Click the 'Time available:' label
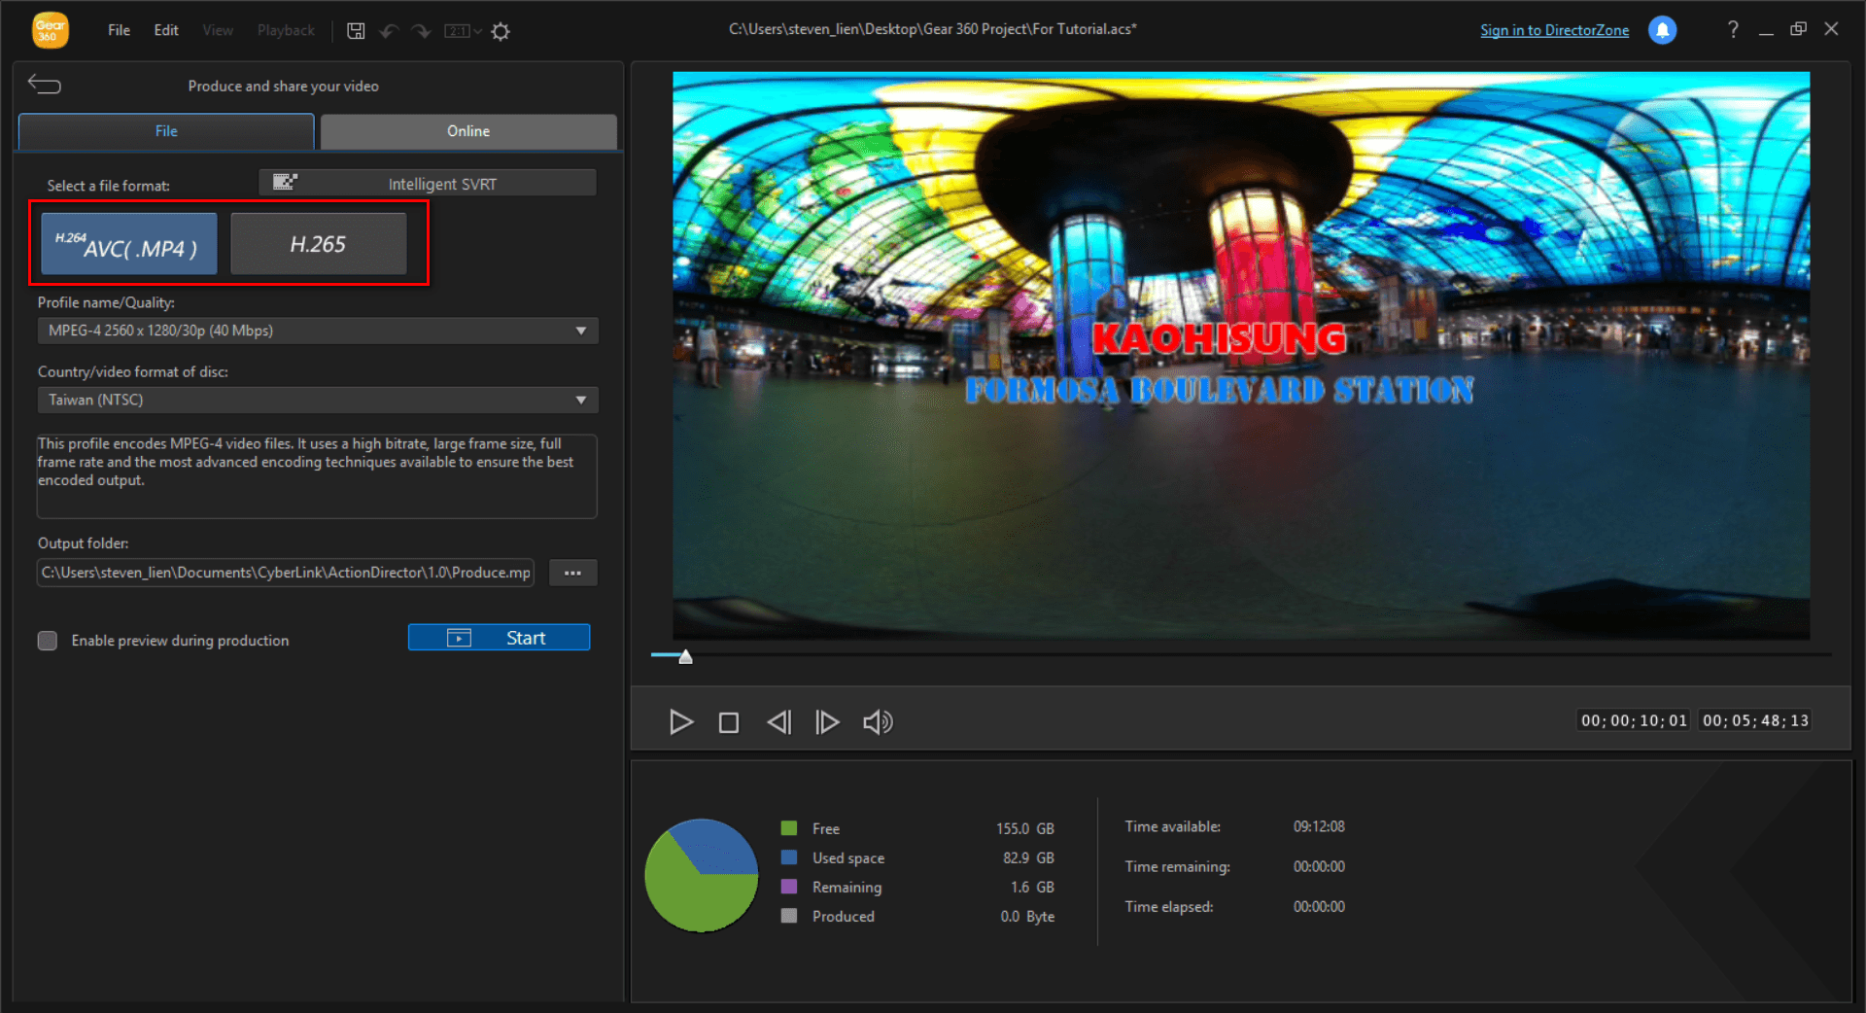The image size is (1866, 1013). (1172, 826)
